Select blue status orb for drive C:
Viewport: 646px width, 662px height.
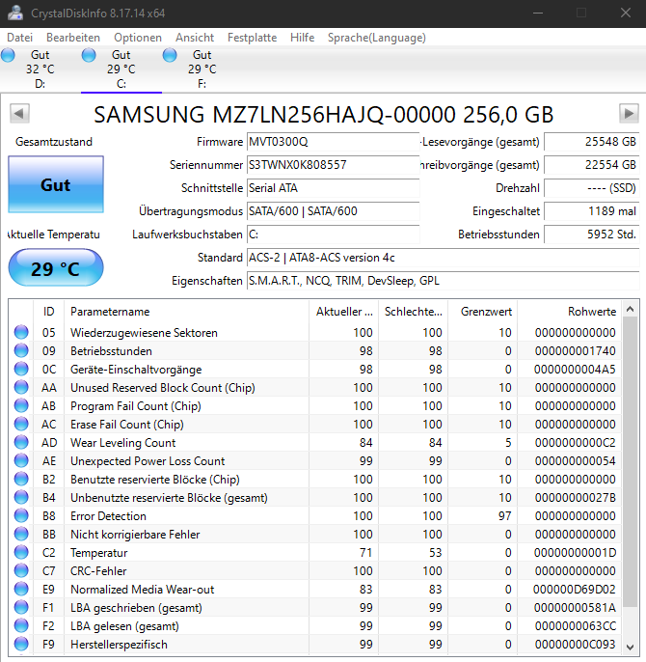coord(89,55)
